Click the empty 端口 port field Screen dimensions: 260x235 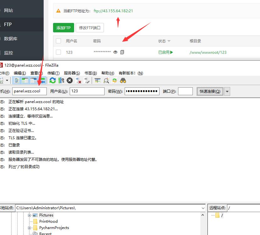point(185,91)
